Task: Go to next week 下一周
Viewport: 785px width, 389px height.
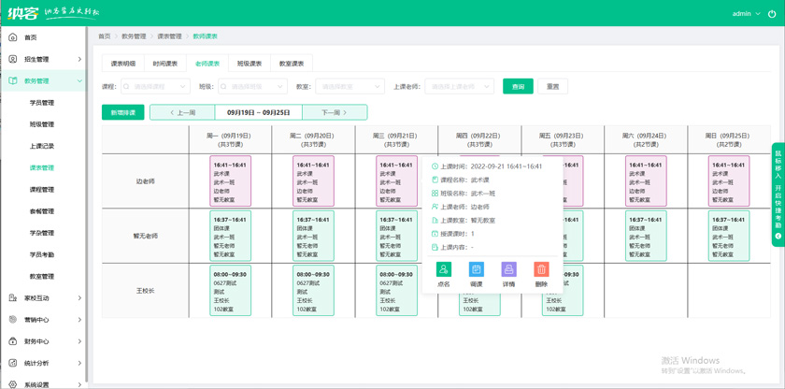Action: point(335,112)
